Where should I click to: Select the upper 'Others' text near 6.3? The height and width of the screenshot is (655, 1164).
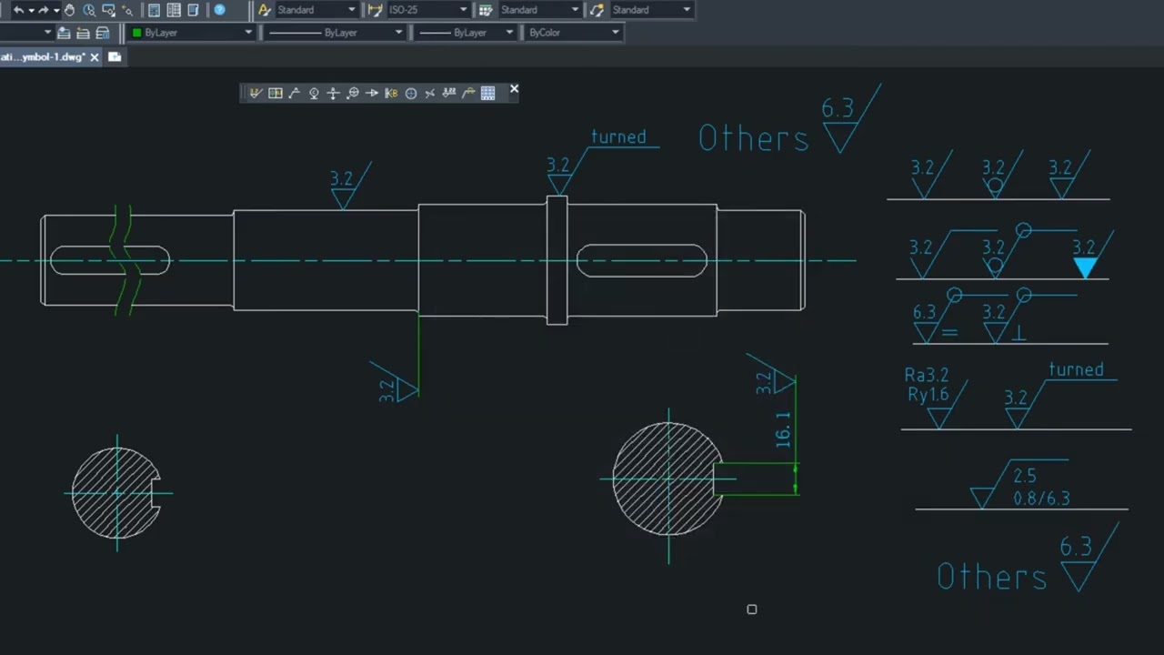click(x=753, y=138)
